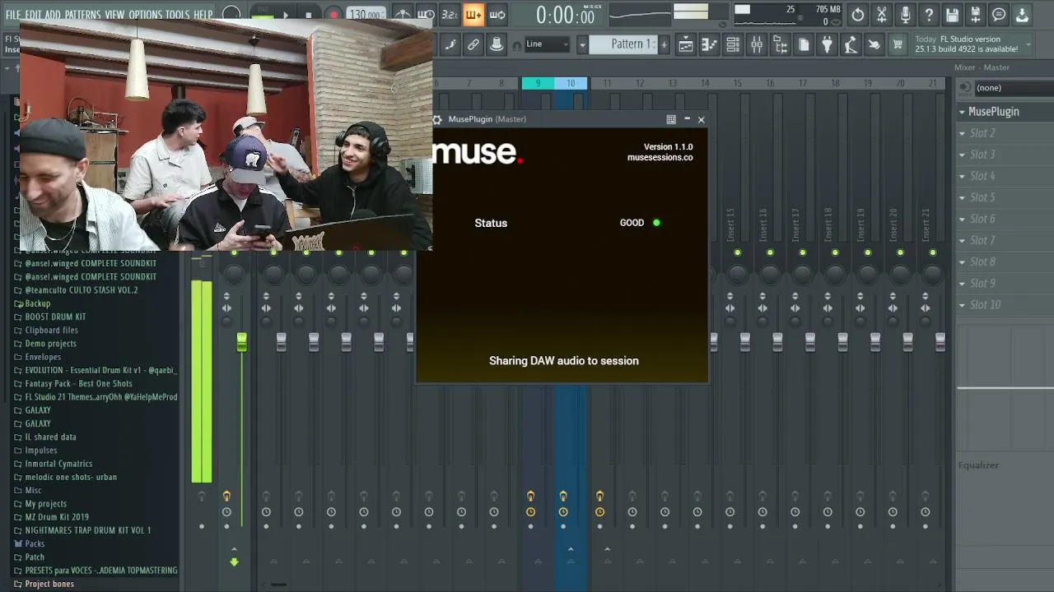Viewport: 1054px width, 592px height.
Task: Add new pattern with the plus button
Action: (x=664, y=44)
